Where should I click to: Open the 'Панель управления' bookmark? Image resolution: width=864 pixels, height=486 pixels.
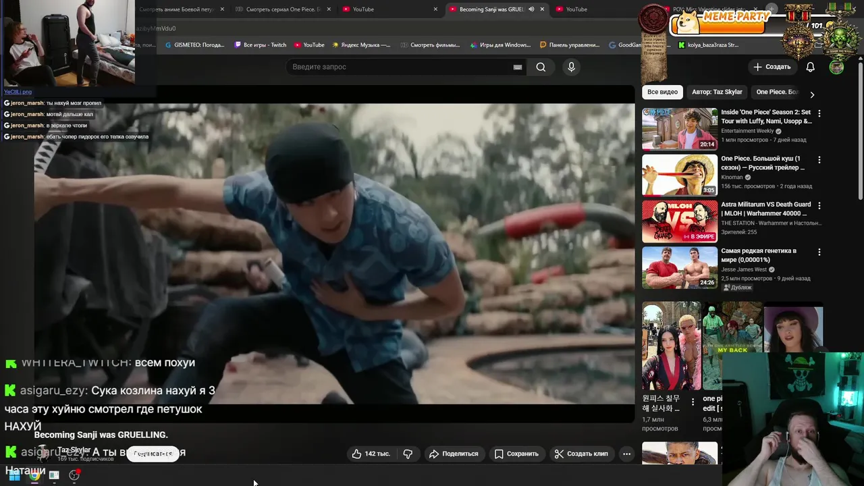pyautogui.click(x=570, y=45)
